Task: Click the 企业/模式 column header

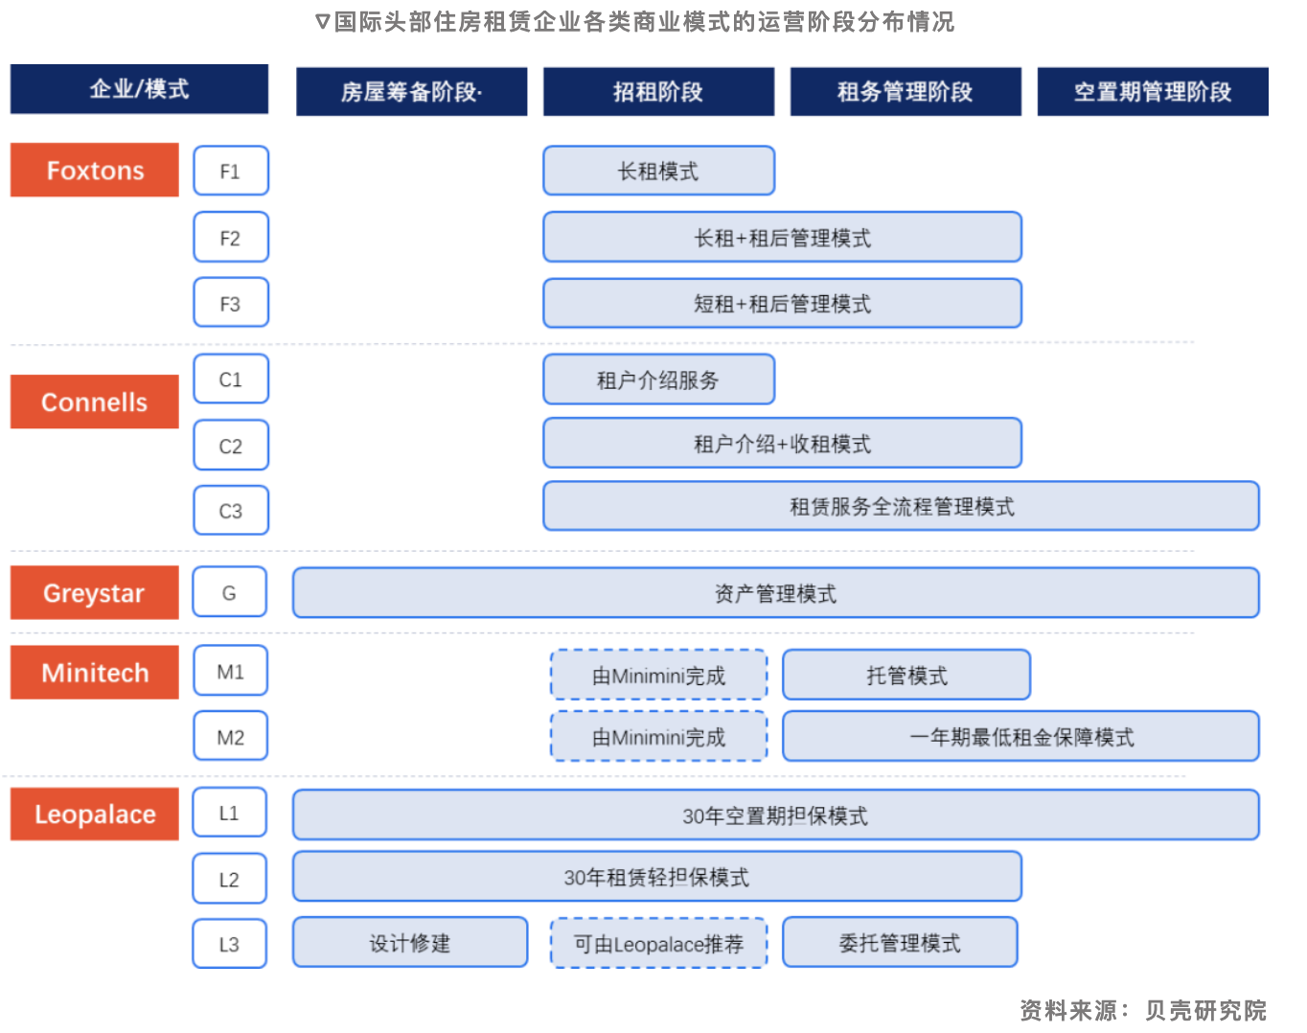Action: pyautogui.click(x=138, y=88)
